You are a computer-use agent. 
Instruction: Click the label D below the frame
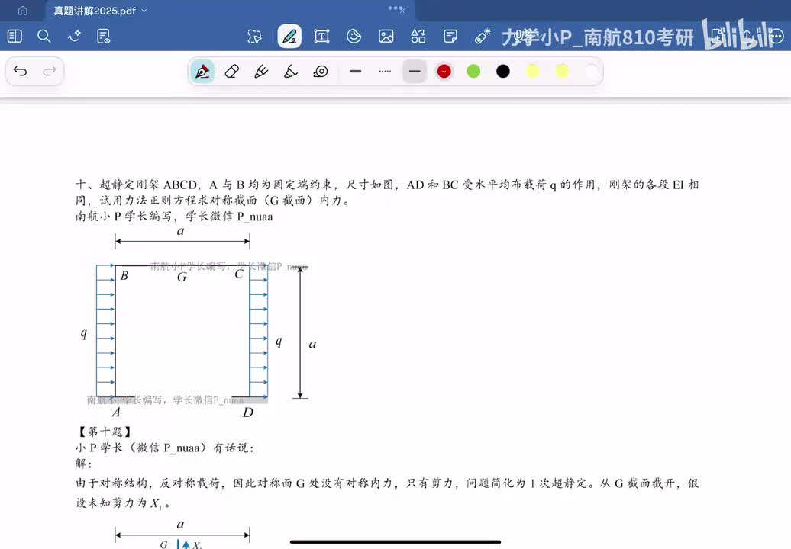[x=247, y=413]
